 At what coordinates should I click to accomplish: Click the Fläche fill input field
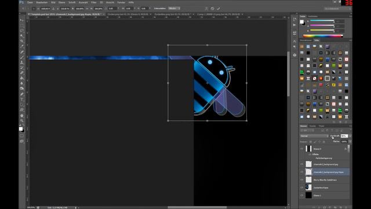click(x=344, y=142)
